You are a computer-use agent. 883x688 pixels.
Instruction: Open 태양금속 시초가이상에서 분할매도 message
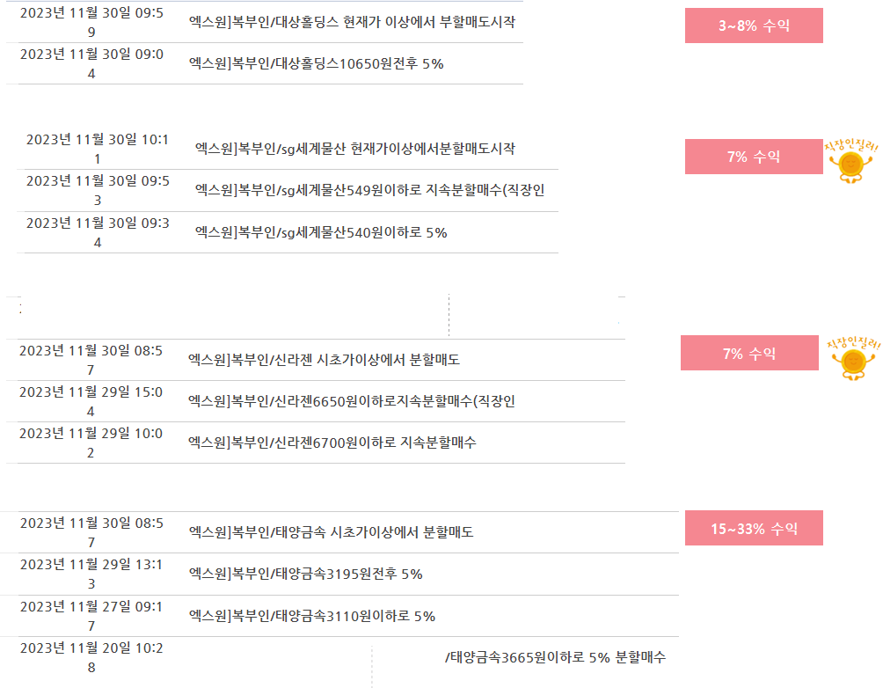coord(331,532)
